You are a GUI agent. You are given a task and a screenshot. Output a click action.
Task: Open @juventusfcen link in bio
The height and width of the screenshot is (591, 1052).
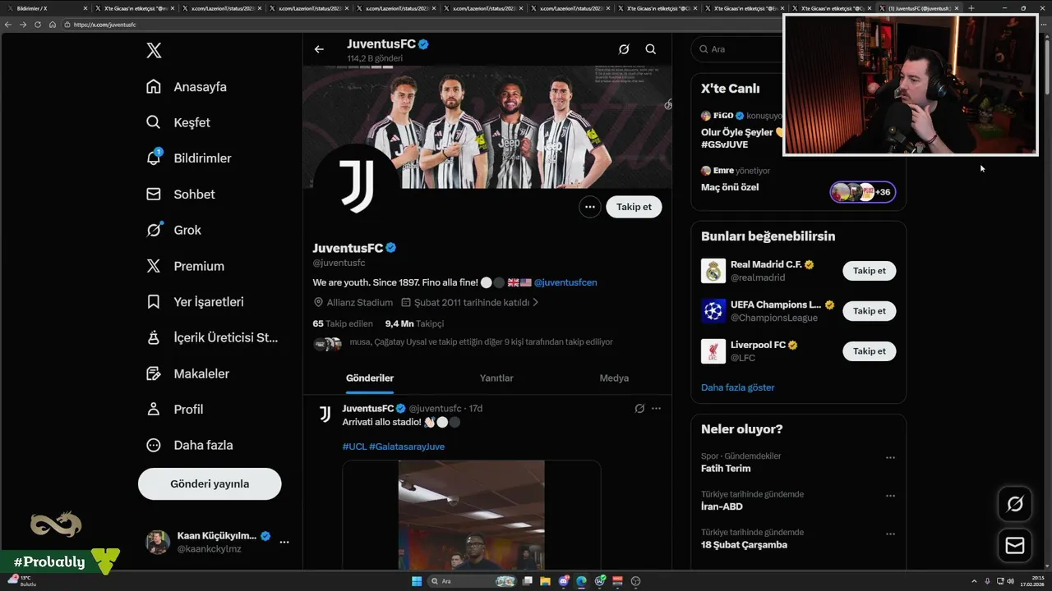565,282
